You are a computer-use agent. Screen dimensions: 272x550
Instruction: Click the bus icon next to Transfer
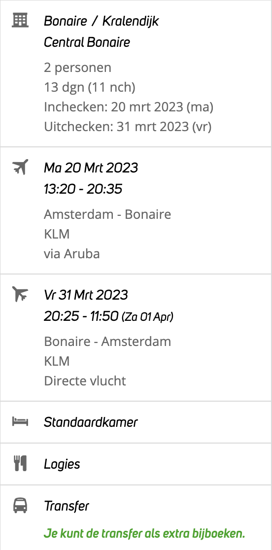point(20,506)
